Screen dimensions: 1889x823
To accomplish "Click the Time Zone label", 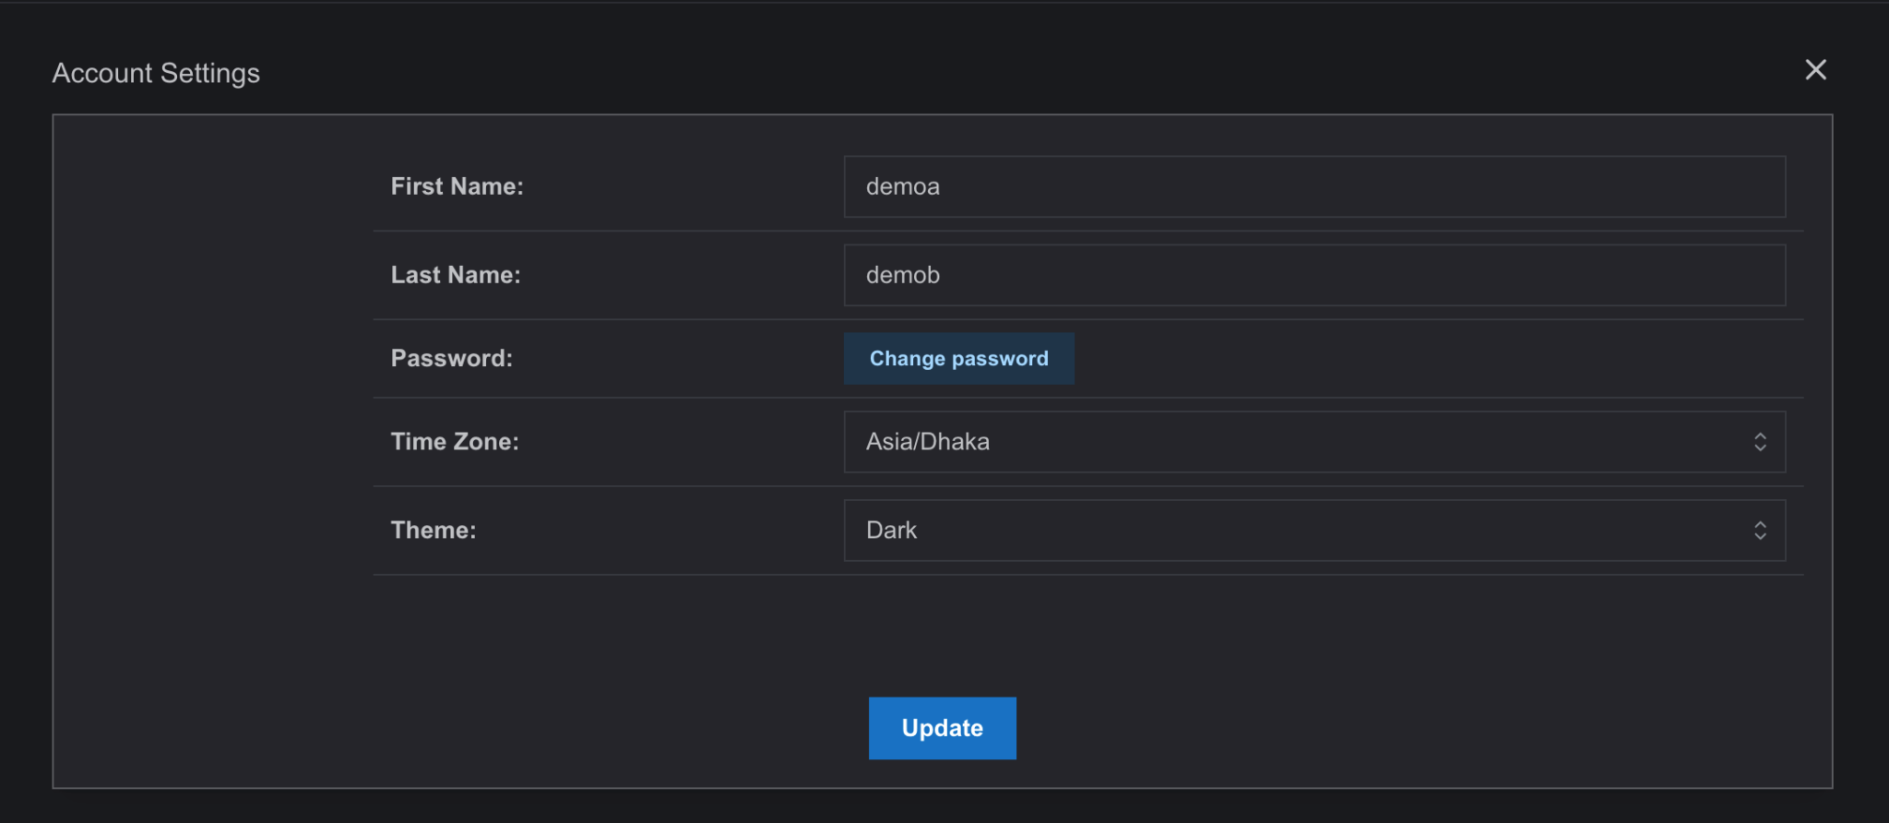I will 455,442.
